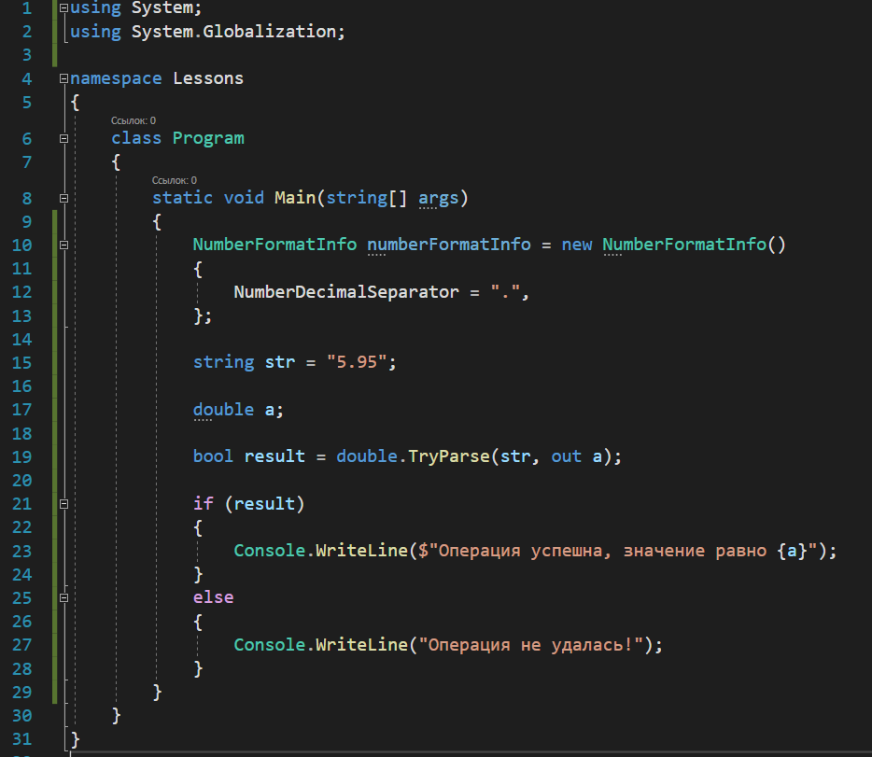Click the 'Lessons' namespace name
This screenshot has height=757, width=872.
point(208,78)
